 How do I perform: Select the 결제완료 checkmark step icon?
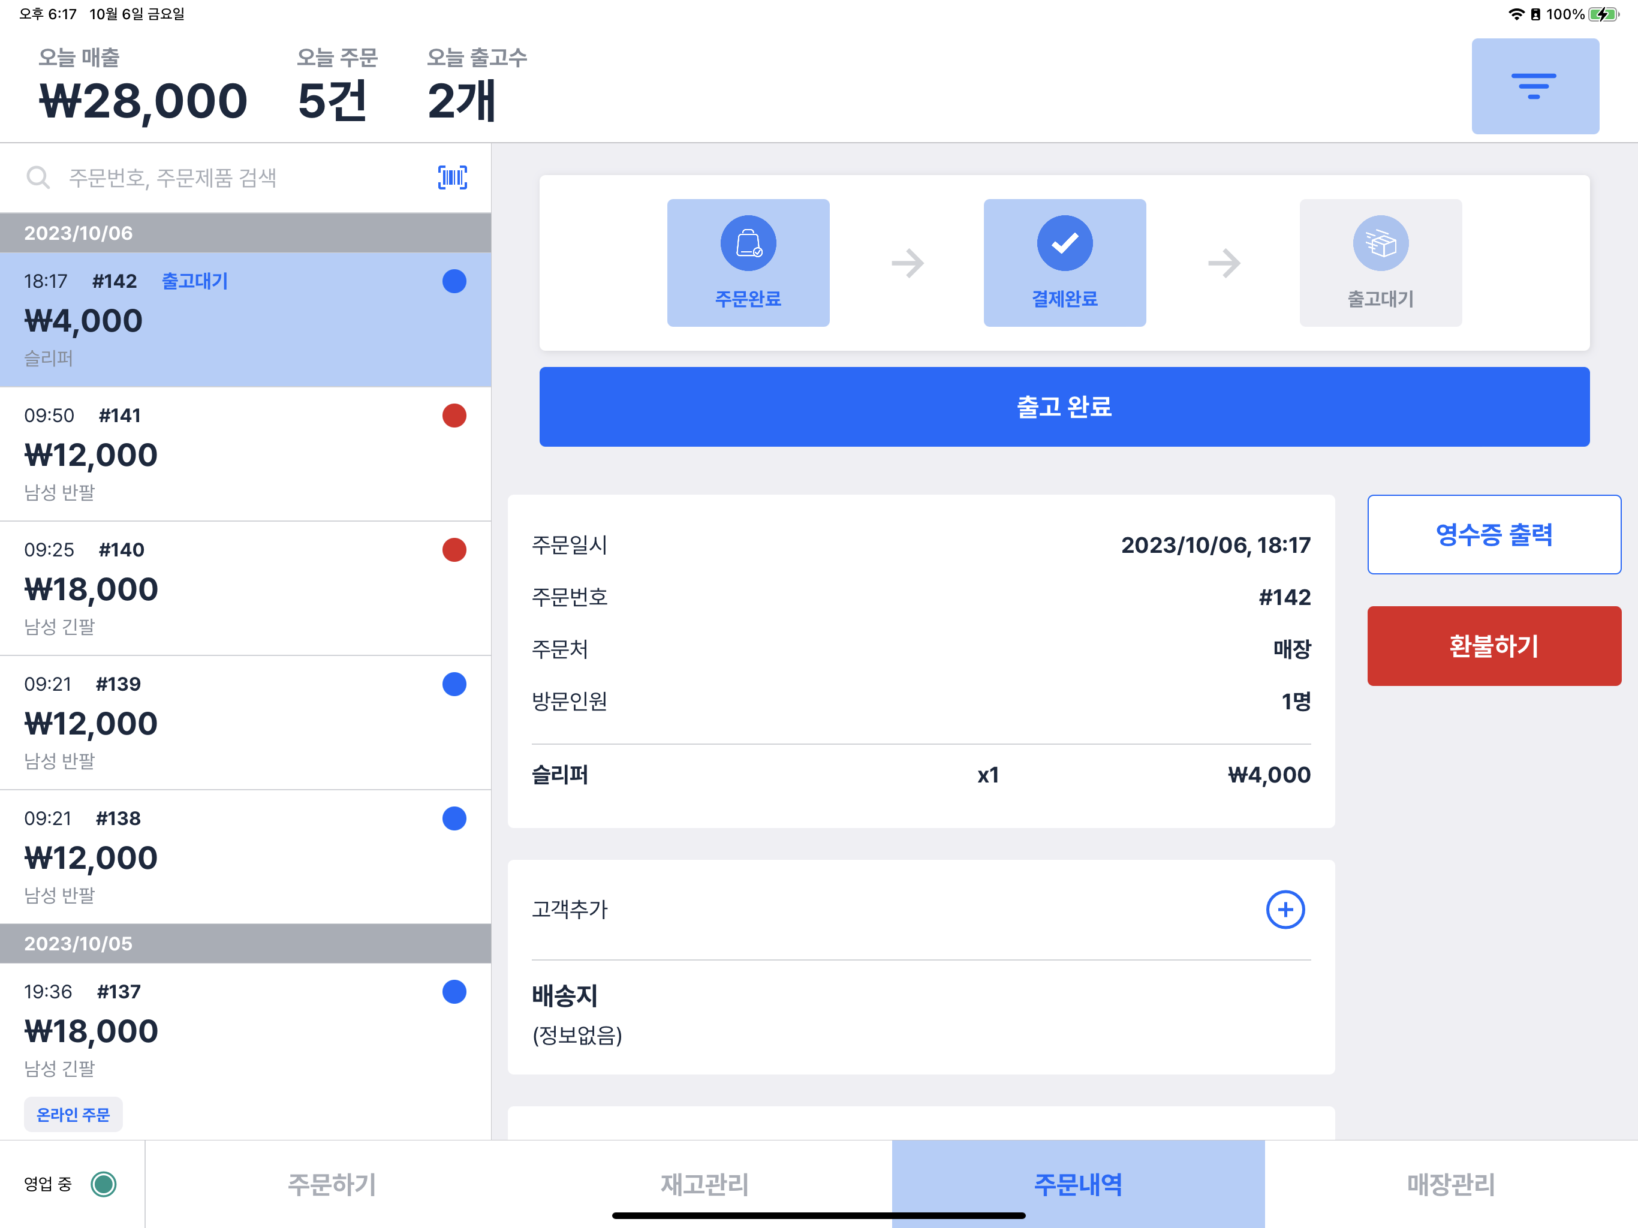(x=1064, y=243)
